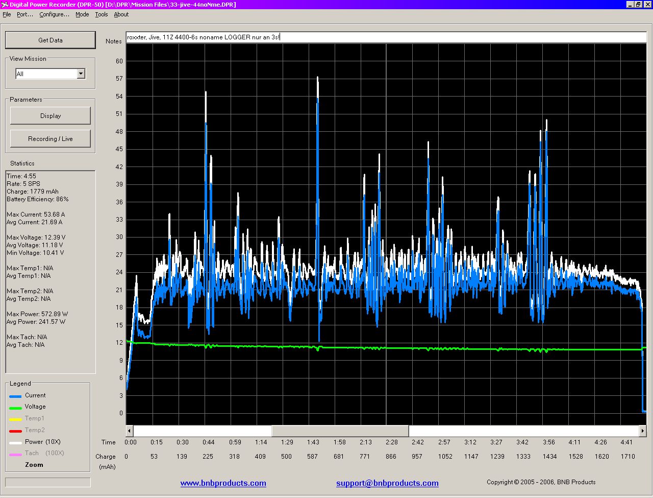Open the Configure menu
Viewport: 653px width, 498px height.
[54, 14]
